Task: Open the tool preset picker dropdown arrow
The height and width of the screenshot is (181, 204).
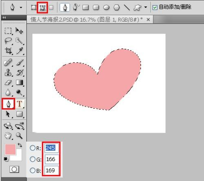Action: [21, 7]
